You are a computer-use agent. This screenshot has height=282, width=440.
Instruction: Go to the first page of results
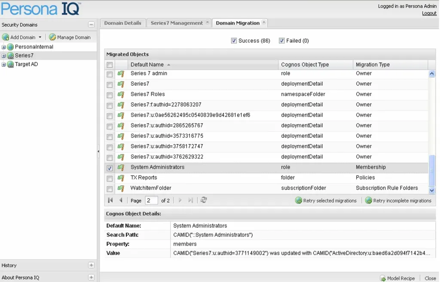[110, 200]
